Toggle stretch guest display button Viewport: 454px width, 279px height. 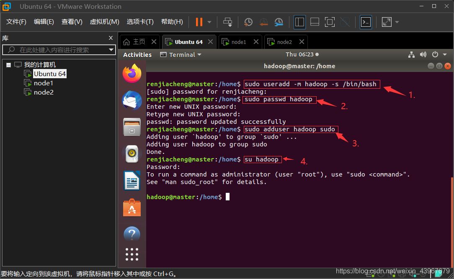(387, 22)
